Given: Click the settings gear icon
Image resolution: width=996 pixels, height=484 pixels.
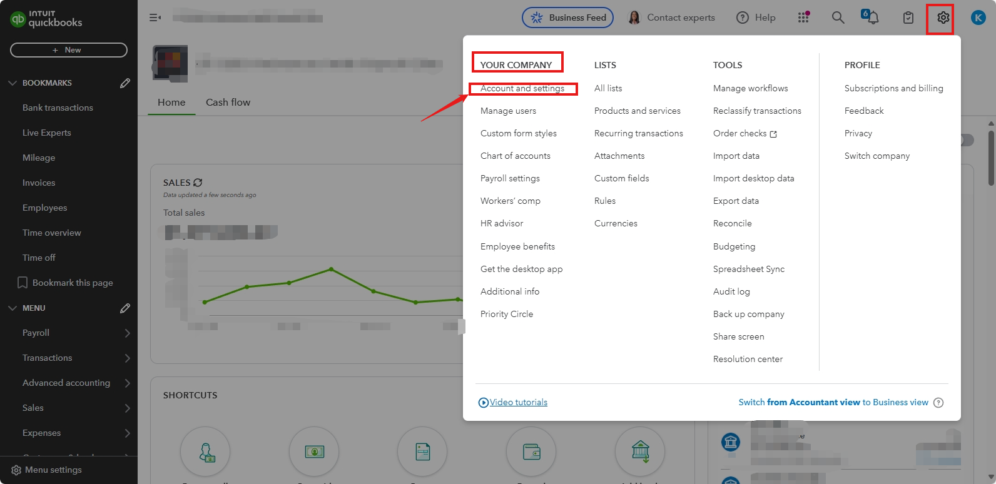Looking at the screenshot, I should point(943,18).
